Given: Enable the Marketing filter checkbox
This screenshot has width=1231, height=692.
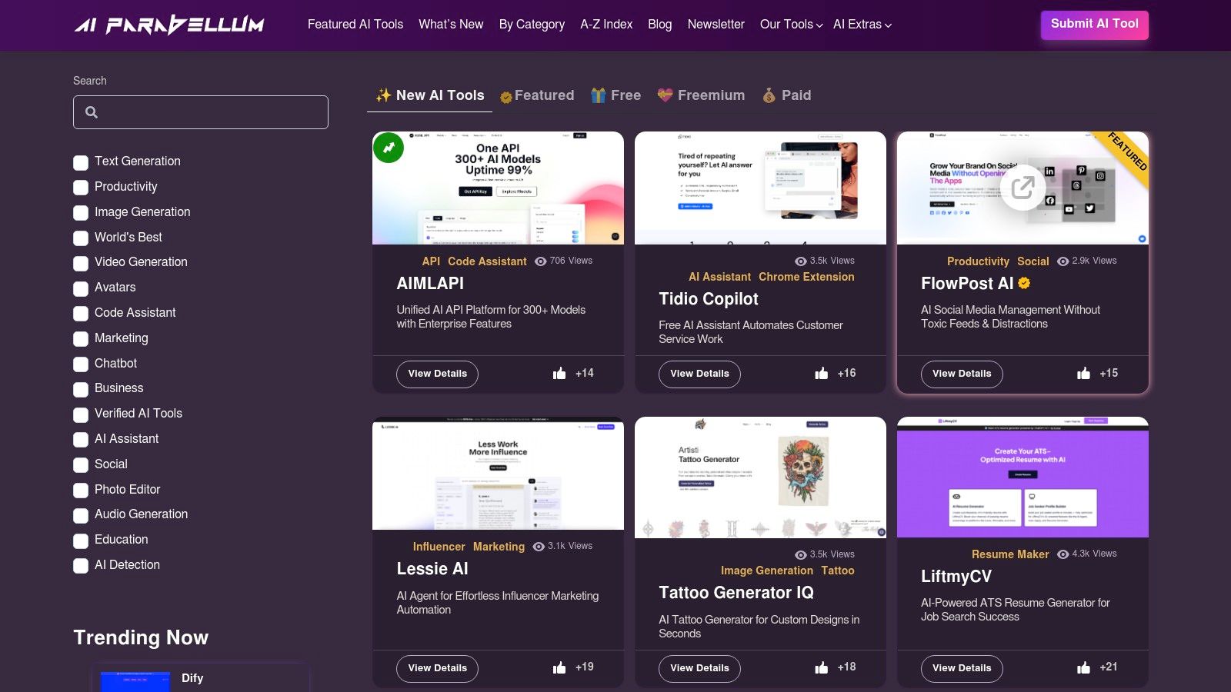Looking at the screenshot, I should pyautogui.click(x=81, y=339).
